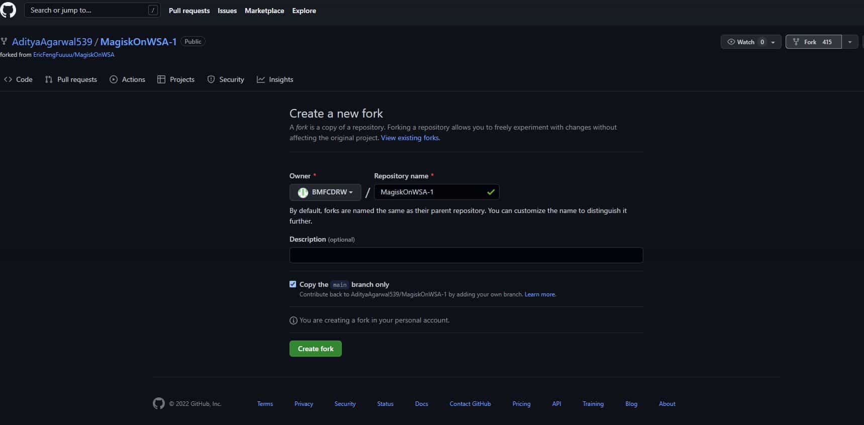Click the Public visibility badge
This screenshot has height=425, width=864.
click(x=193, y=42)
